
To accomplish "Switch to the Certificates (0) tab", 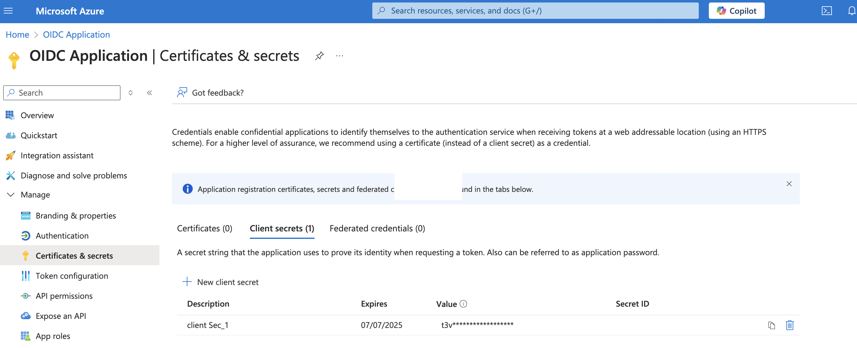I will [205, 228].
